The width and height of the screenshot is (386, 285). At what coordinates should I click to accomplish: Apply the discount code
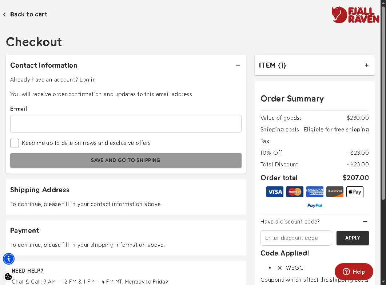coord(353,238)
